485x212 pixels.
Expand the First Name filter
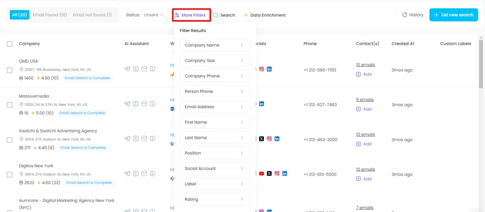click(x=215, y=122)
